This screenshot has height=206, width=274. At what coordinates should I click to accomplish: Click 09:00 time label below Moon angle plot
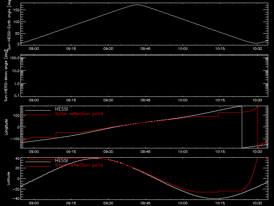[34, 100]
